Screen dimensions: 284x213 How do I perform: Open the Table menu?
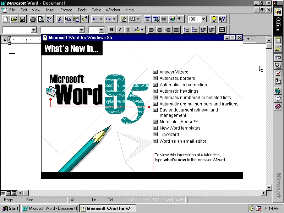click(96, 10)
